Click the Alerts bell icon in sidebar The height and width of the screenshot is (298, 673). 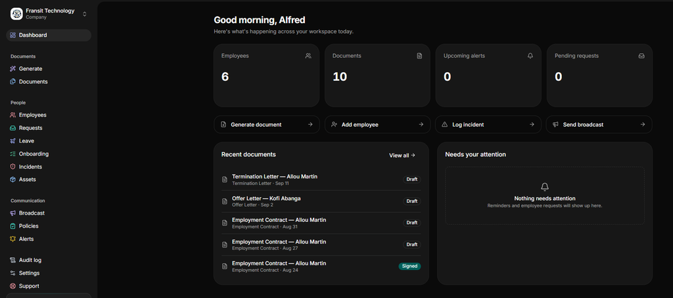[x=13, y=238]
